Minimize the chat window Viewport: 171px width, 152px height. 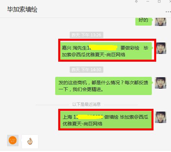[x=148, y=1]
